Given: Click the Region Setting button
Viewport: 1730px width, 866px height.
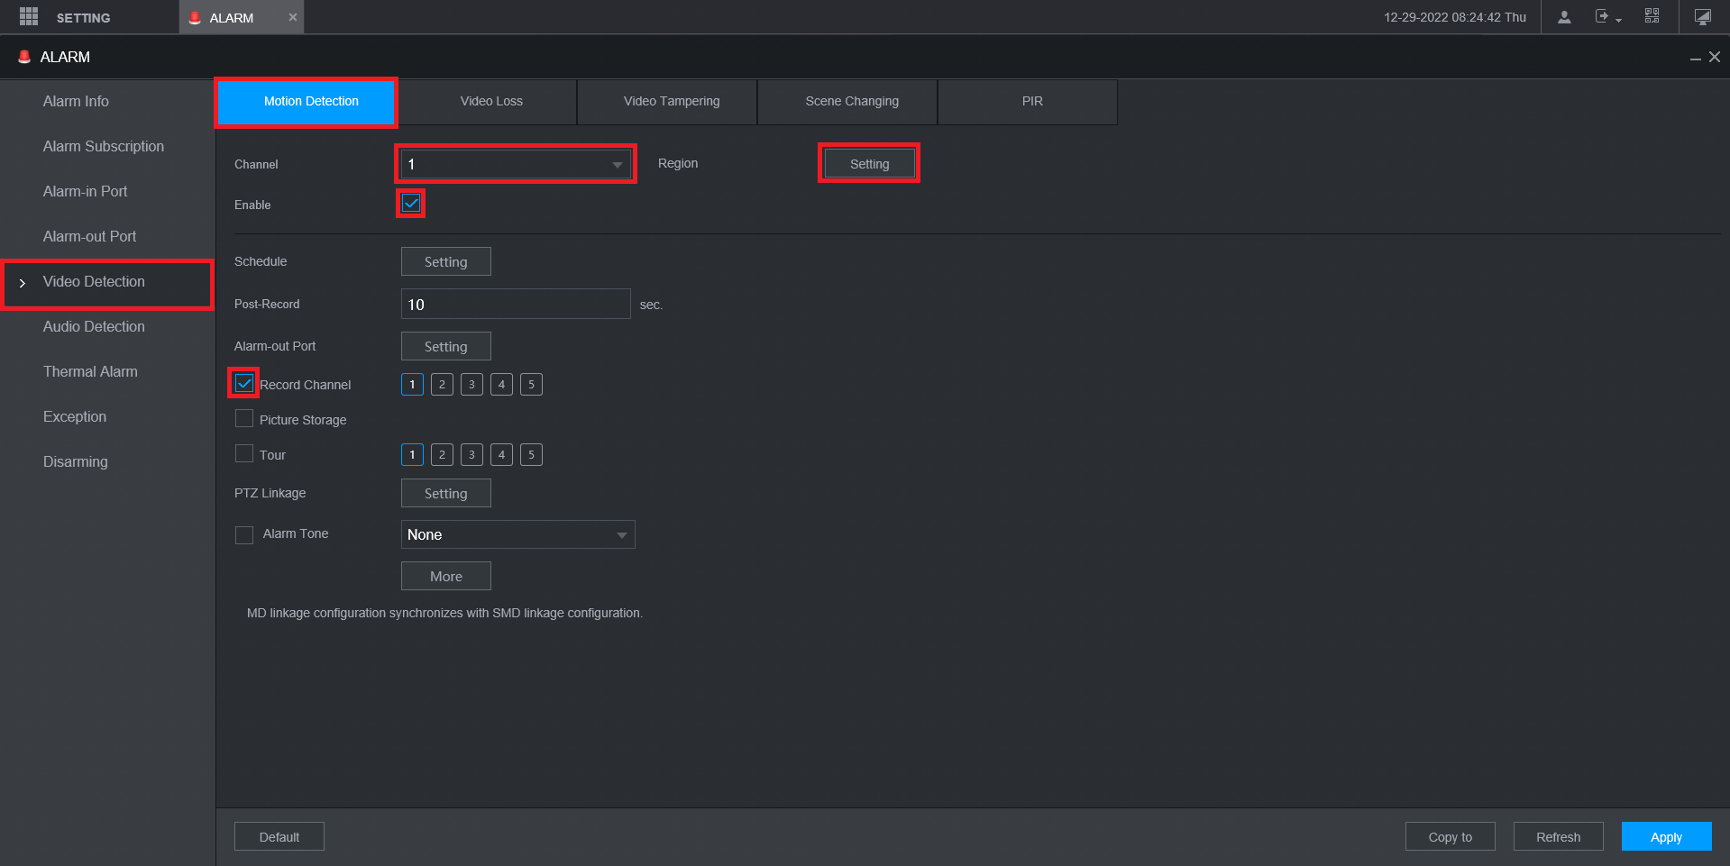Looking at the screenshot, I should [x=869, y=164].
